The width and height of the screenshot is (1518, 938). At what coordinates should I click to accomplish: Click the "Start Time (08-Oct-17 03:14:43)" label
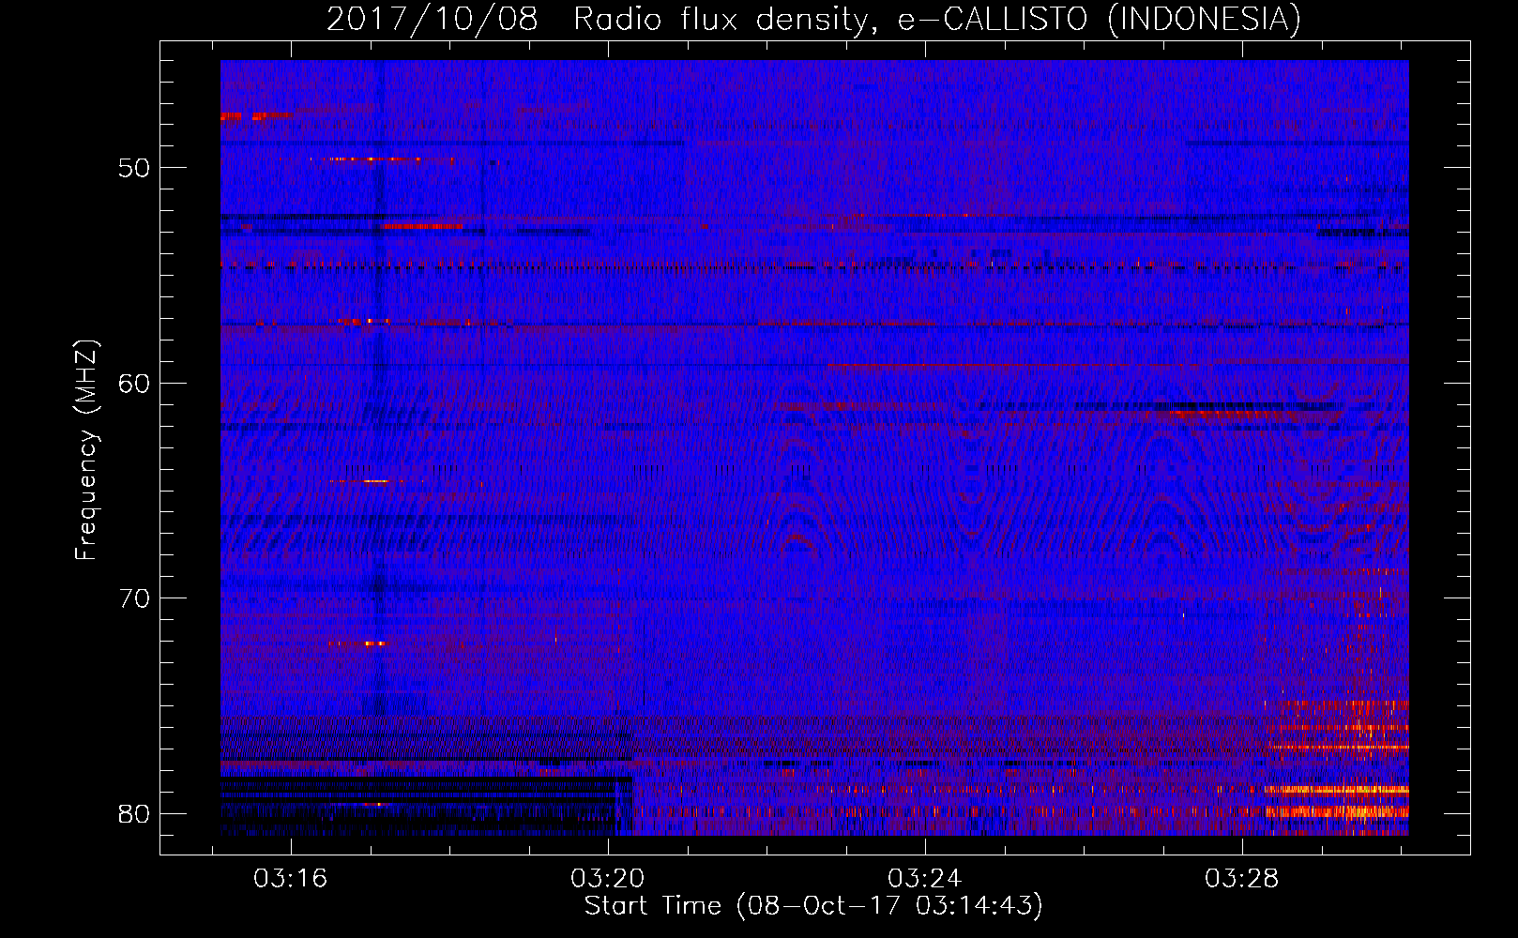[x=813, y=906]
